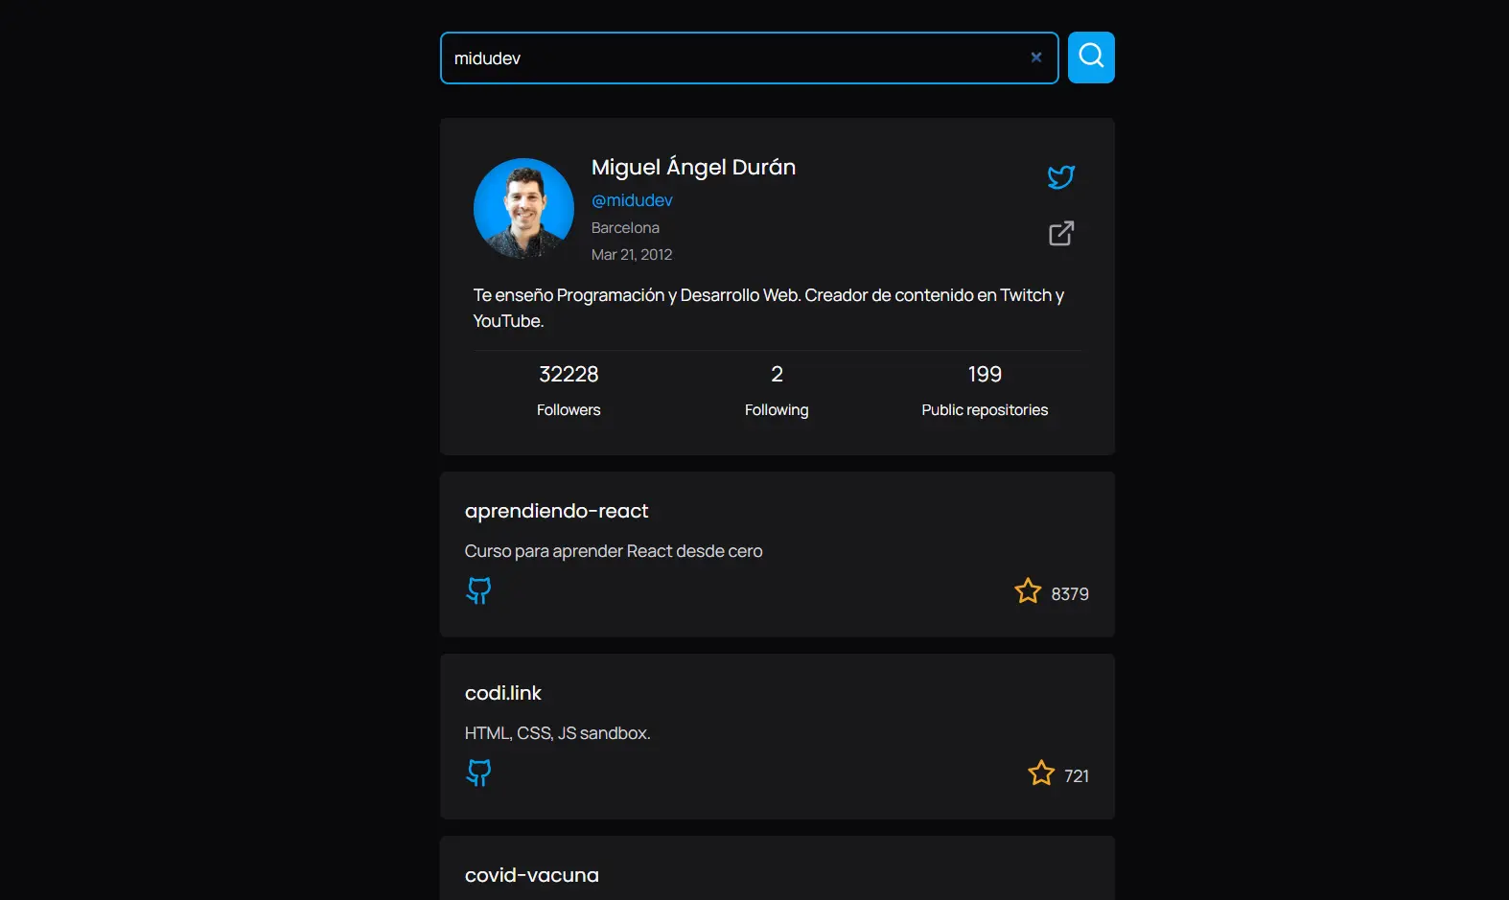Click the star icon beside 721
This screenshot has height=900, width=1509.
coord(1041,773)
